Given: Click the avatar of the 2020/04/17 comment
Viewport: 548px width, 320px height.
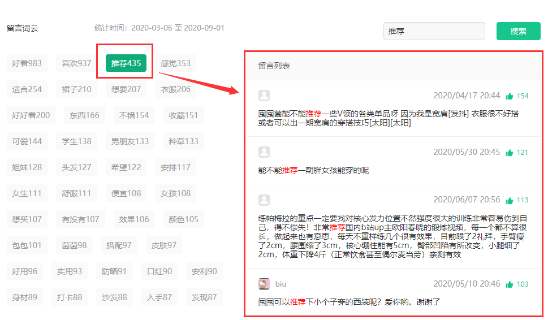Looking at the screenshot, I should (x=264, y=96).
